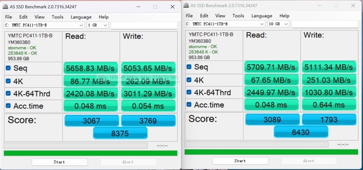Viewport: 363px width, 170px height.
Task: Uncheck the 4K test in left window
Action: [8, 81]
